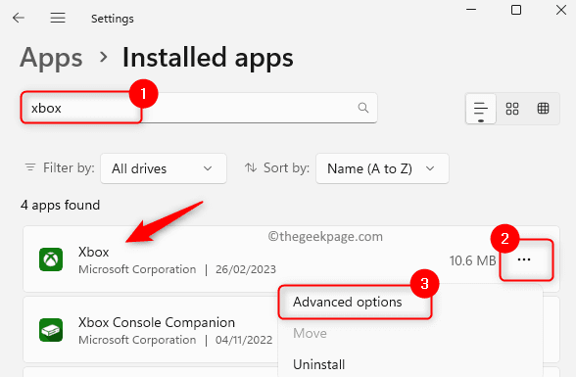Click the Xbox Console Companion icon
Image resolution: width=576 pixels, height=377 pixels.
click(51, 330)
